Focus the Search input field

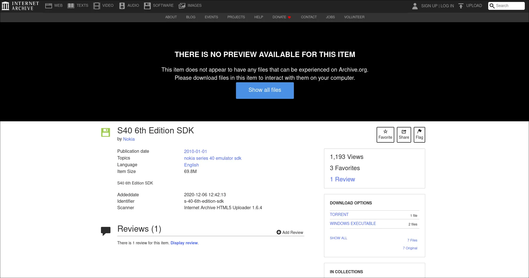click(509, 6)
